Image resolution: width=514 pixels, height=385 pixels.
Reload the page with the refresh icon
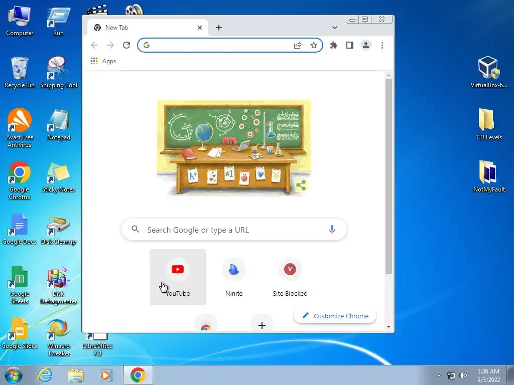pos(126,45)
